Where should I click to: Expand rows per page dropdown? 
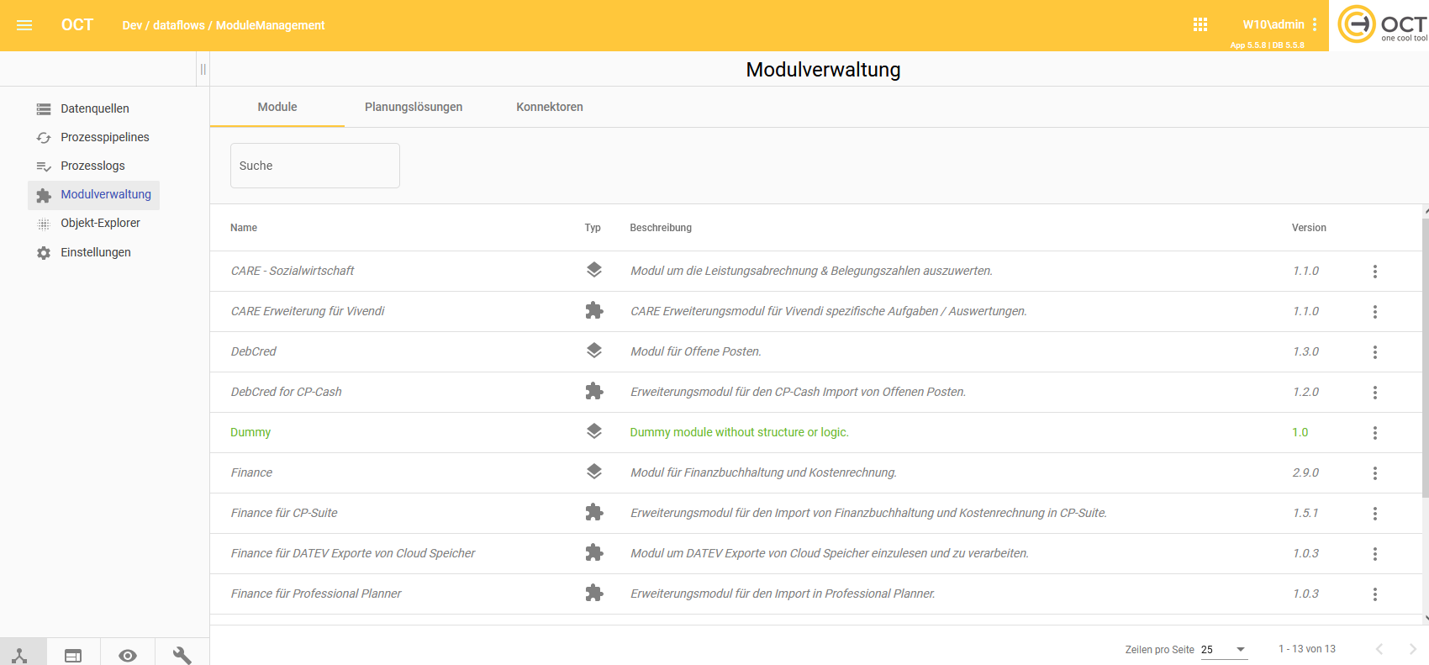point(1240,649)
